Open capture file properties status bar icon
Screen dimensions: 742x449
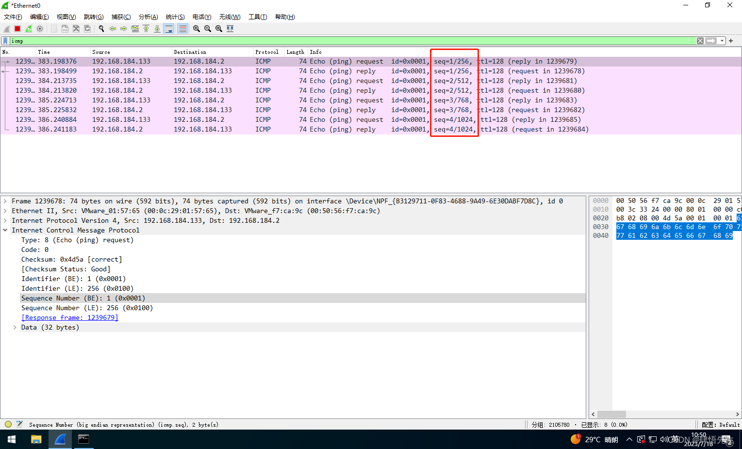click(19, 424)
